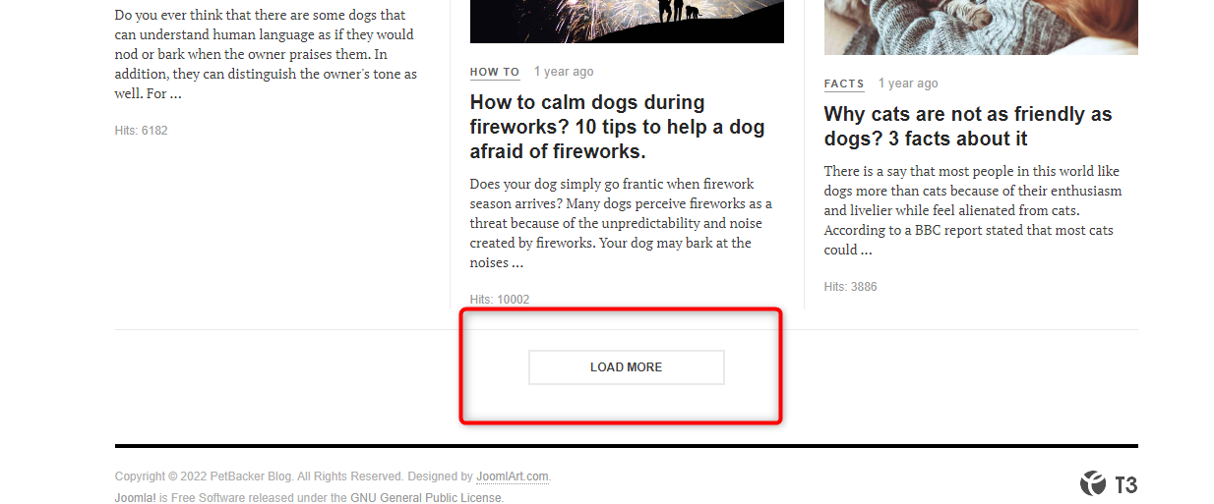The width and height of the screenshot is (1214, 504).
Task: Click the cat in sweater article thumbnail
Action: (x=981, y=28)
